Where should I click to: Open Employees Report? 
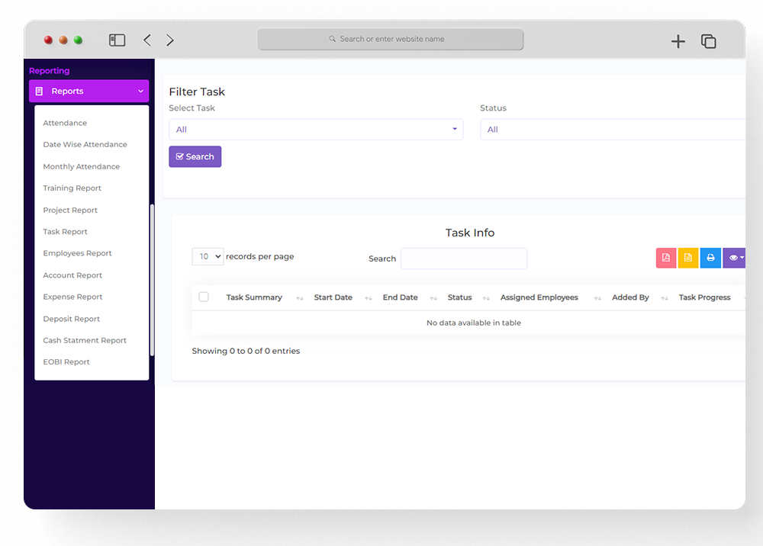point(77,253)
